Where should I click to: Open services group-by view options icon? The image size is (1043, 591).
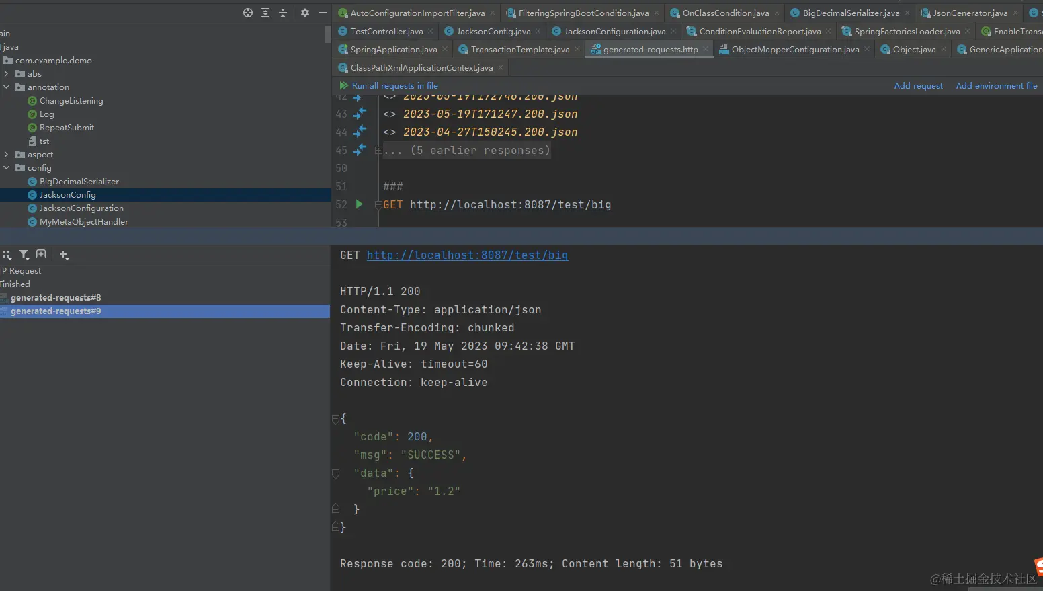click(7, 255)
